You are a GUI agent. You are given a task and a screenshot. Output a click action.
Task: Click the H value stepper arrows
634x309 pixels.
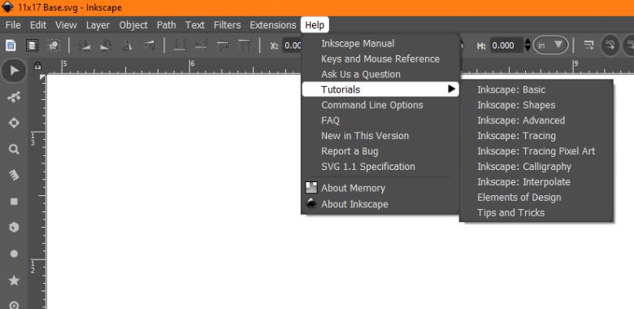tap(528, 46)
